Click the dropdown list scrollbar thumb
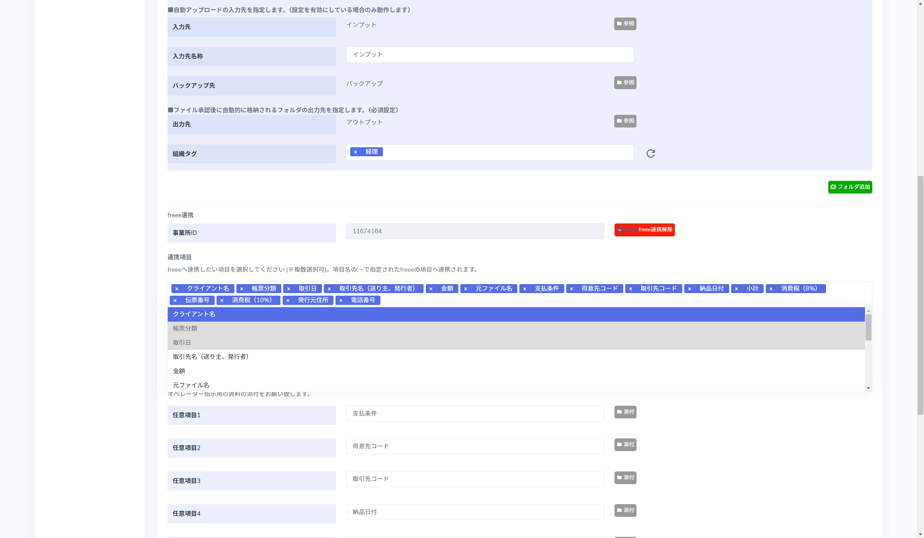 868,328
